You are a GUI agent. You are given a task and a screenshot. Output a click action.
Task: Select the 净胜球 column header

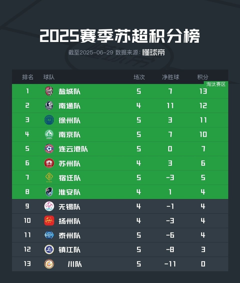pos(170,77)
